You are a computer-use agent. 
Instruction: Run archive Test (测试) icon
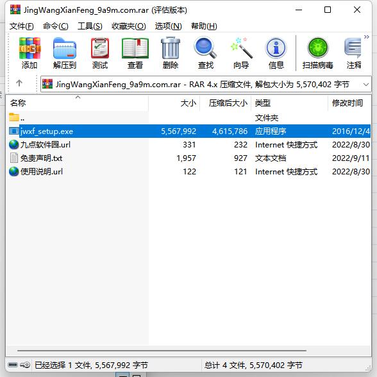point(100,48)
